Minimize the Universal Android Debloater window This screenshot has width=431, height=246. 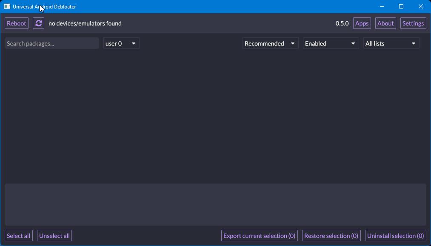click(382, 6)
